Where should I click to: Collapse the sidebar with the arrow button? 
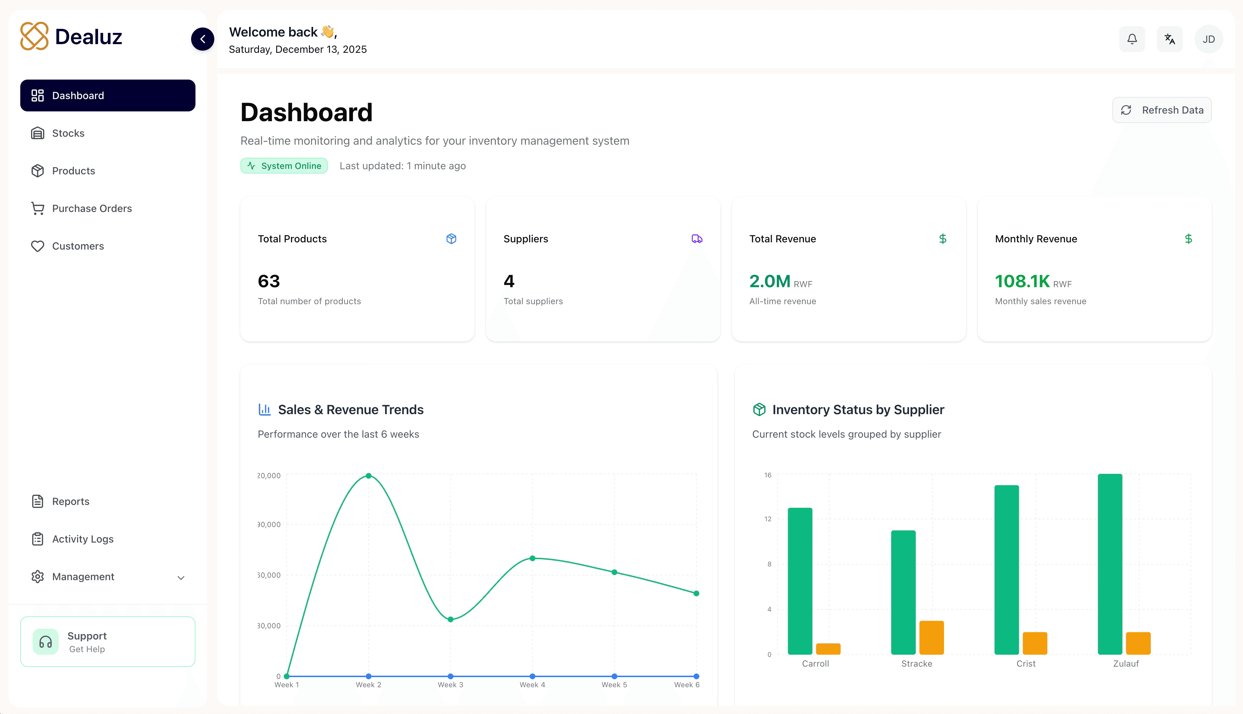click(x=203, y=39)
